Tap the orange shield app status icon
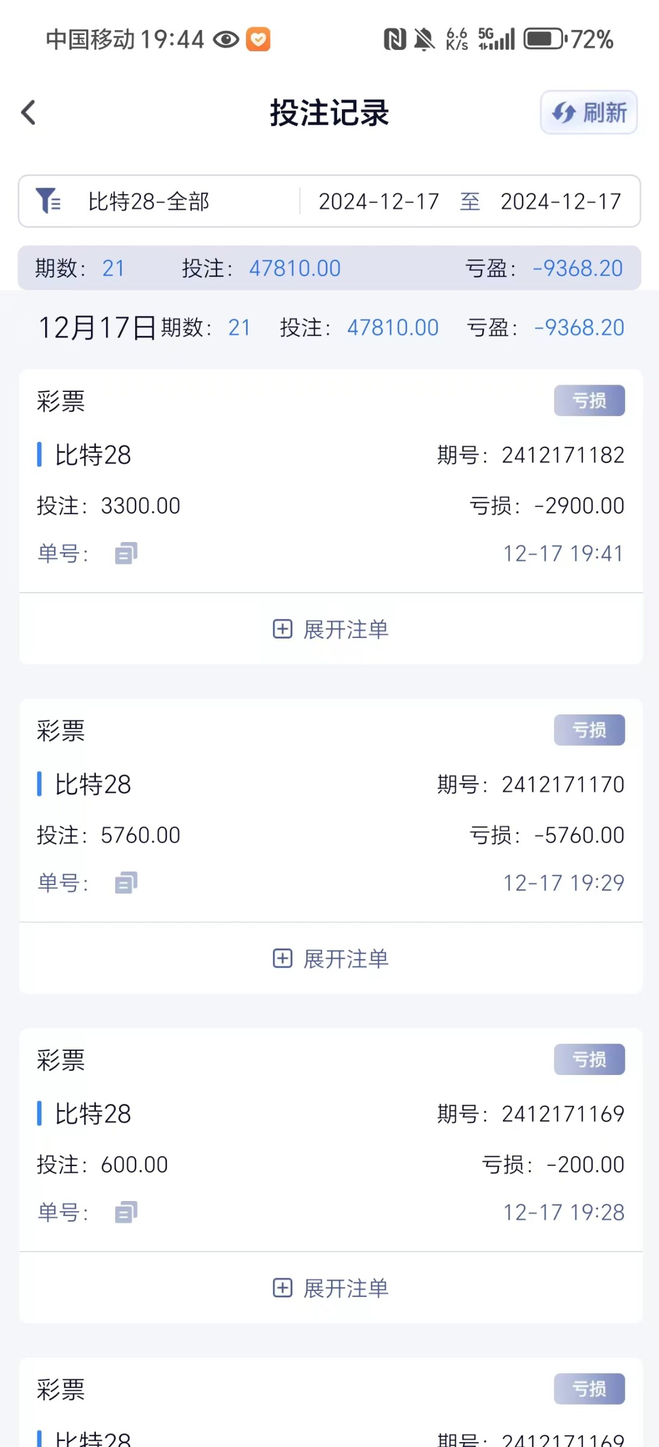Viewport: 659px width, 1447px height. tap(258, 40)
